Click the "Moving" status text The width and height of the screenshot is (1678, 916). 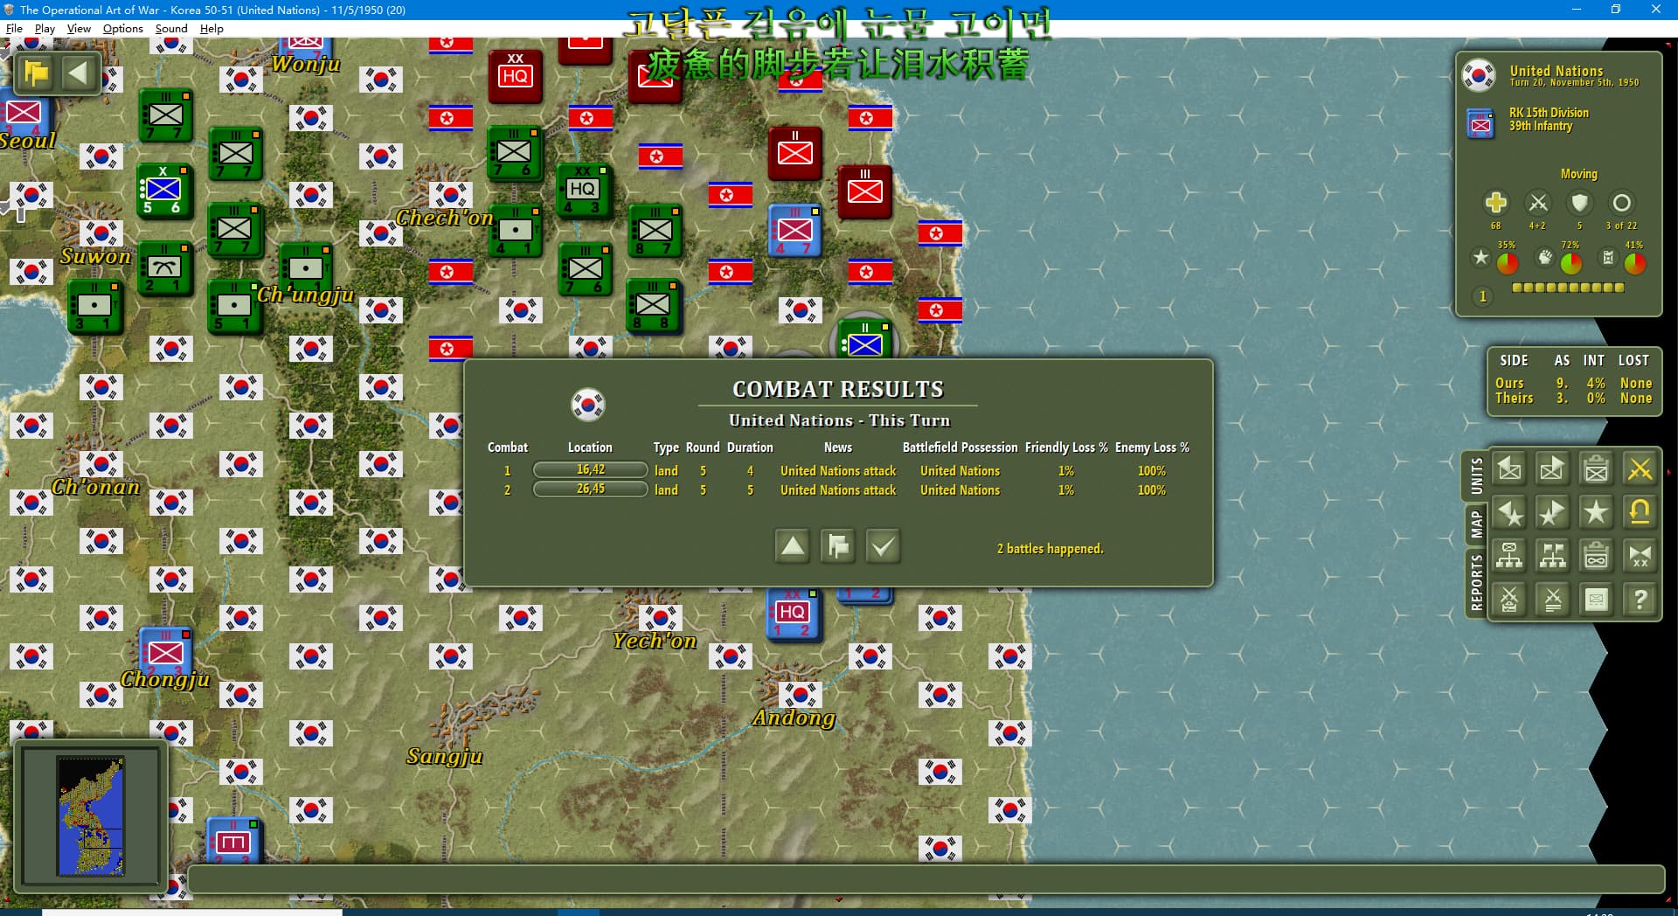[1578, 174]
